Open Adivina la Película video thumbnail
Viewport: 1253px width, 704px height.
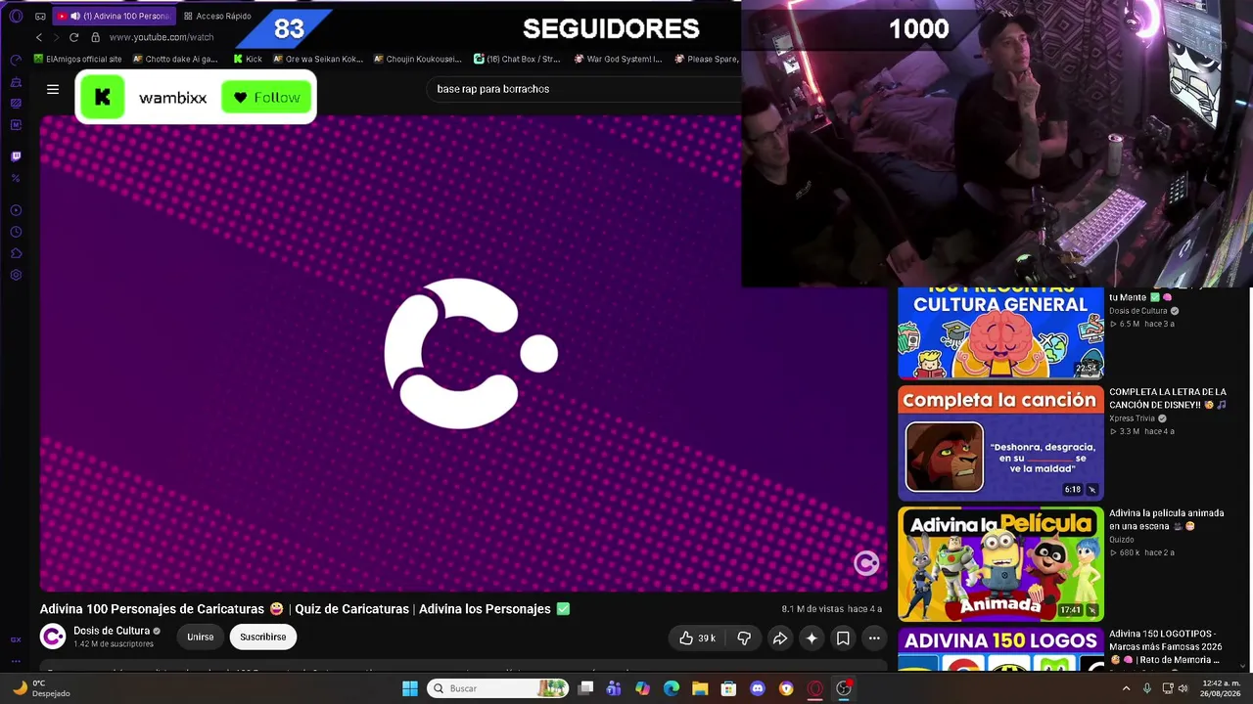[x=1000, y=564]
